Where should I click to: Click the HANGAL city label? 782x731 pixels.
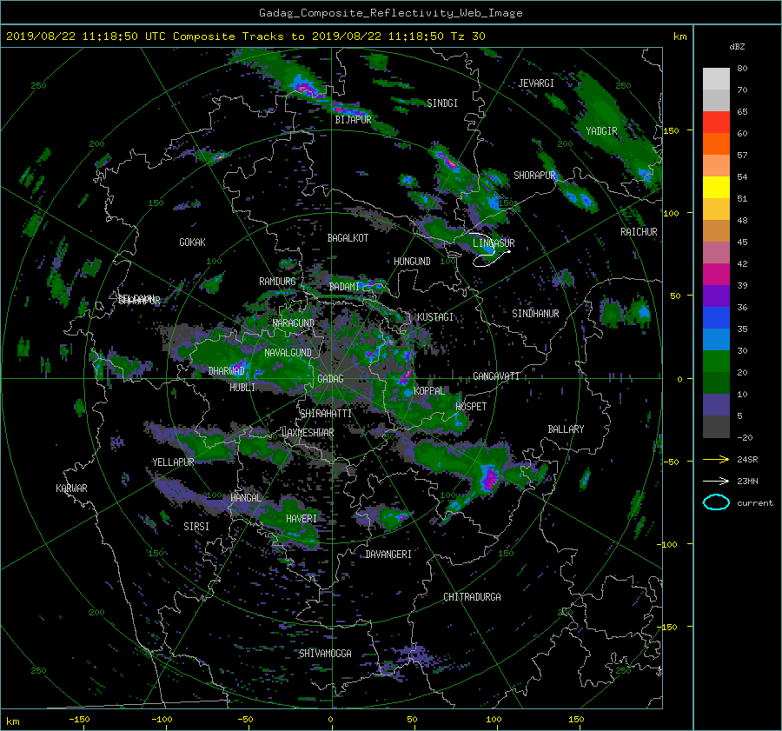click(x=246, y=498)
